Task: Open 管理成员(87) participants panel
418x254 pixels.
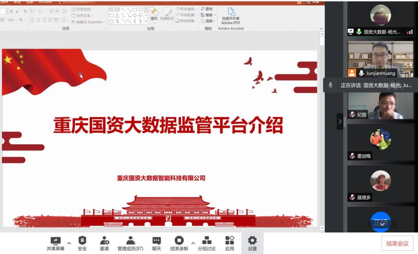Action: pos(130,241)
